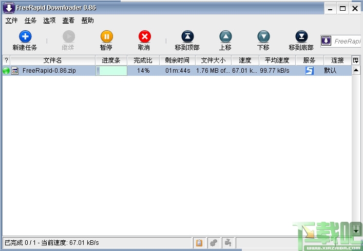Click the blue service icon in the 服务 column
Image resolution: width=363 pixels, height=251 pixels.
(310, 70)
